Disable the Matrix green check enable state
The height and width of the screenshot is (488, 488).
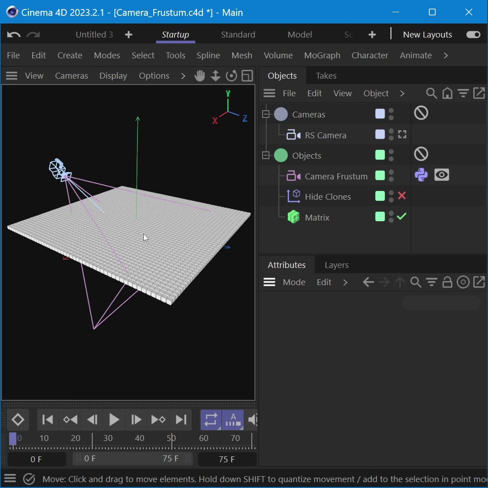(x=402, y=216)
